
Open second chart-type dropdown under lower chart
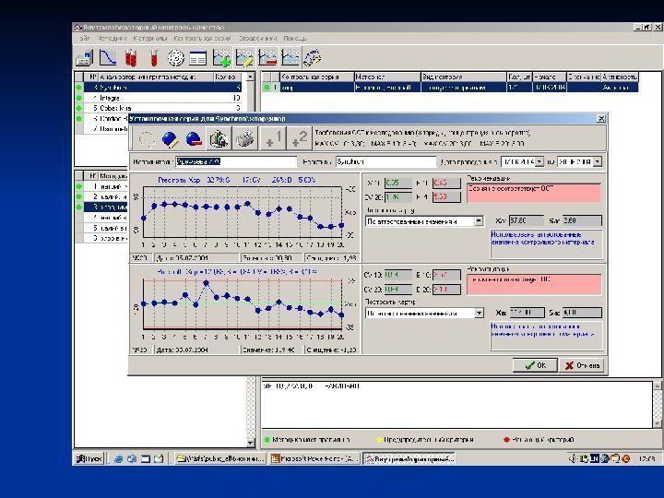(479, 313)
